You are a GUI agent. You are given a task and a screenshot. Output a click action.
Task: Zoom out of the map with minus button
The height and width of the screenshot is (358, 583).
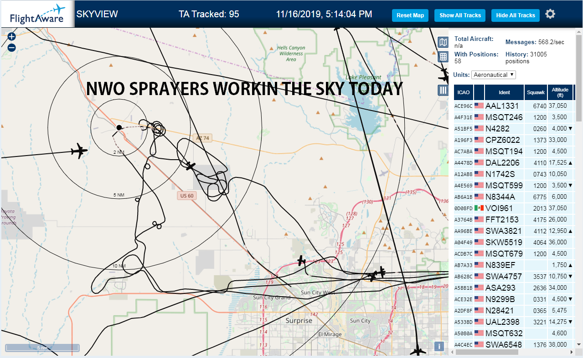click(12, 47)
